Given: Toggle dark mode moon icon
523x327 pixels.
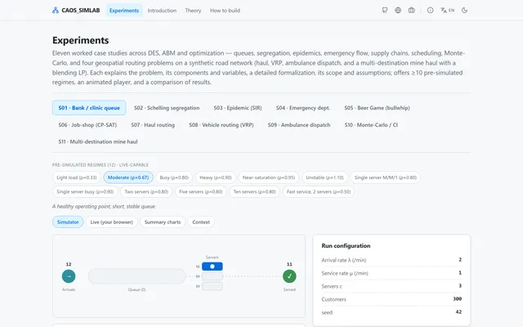Looking at the screenshot, I should (464, 11).
